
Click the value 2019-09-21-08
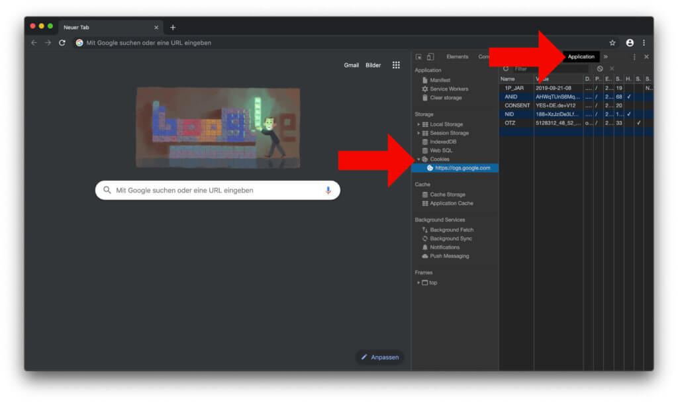[x=553, y=88]
